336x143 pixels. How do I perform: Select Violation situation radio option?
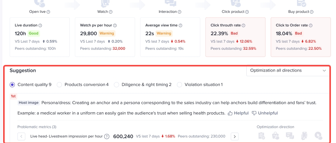(x=179, y=85)
